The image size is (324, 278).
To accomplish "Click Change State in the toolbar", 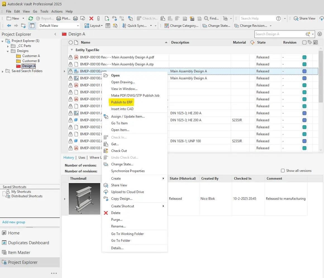I will pos(216,26).
